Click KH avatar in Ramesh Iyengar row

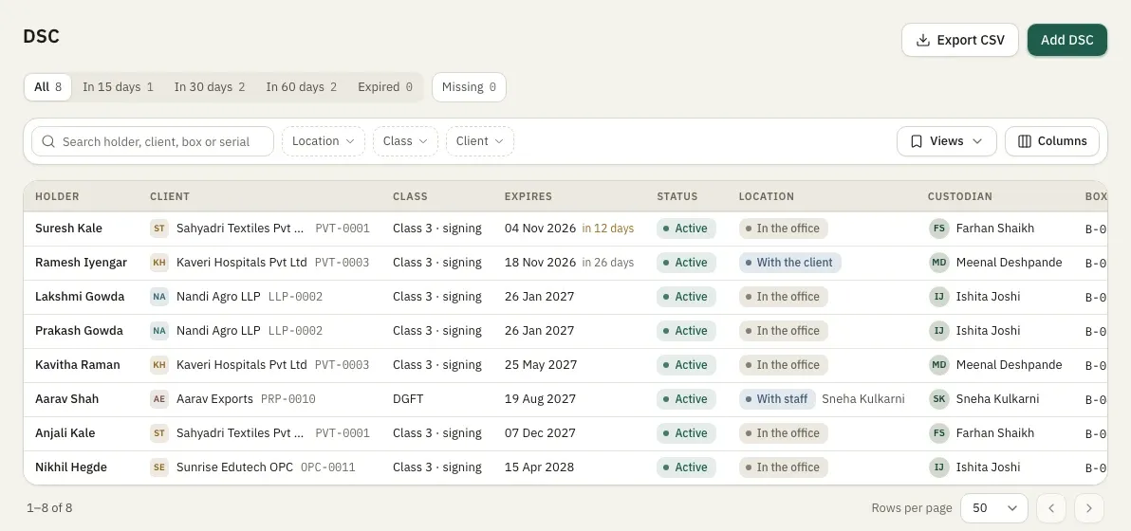pyautogui.click(x=159, y=263)
